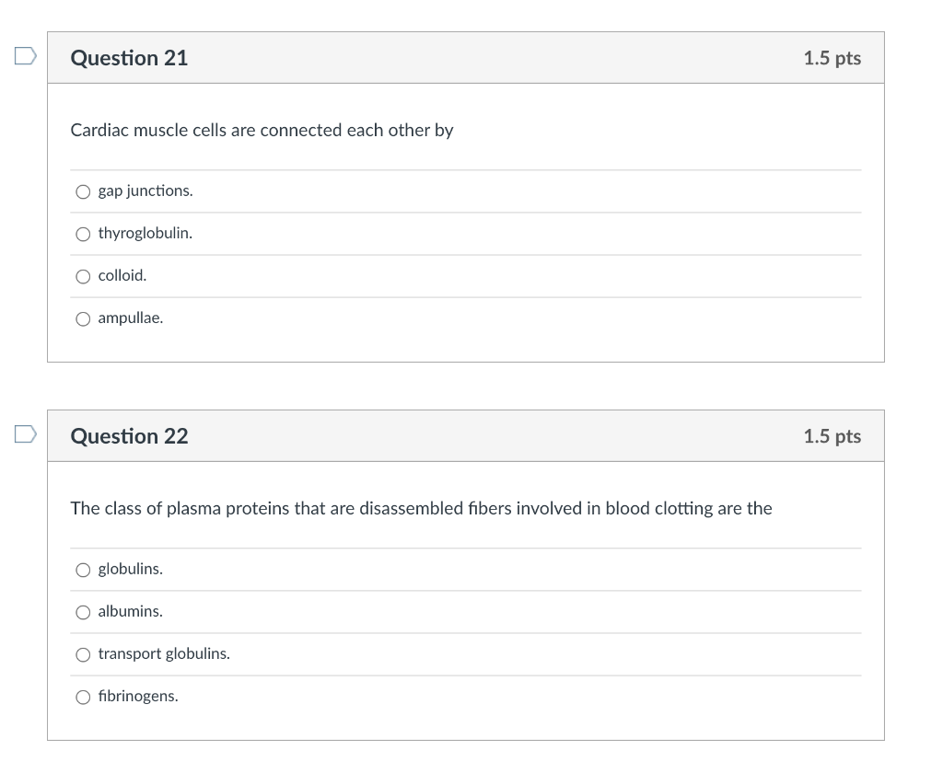Click the plasma proteins question text
This screenshot has height=762, width=943.
click(421, 508)
